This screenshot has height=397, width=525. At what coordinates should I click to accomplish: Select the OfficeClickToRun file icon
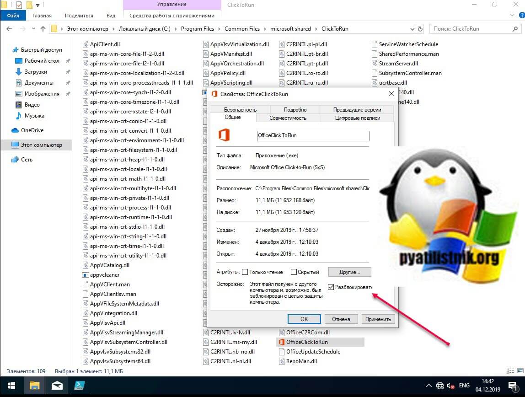click(282, 342)
